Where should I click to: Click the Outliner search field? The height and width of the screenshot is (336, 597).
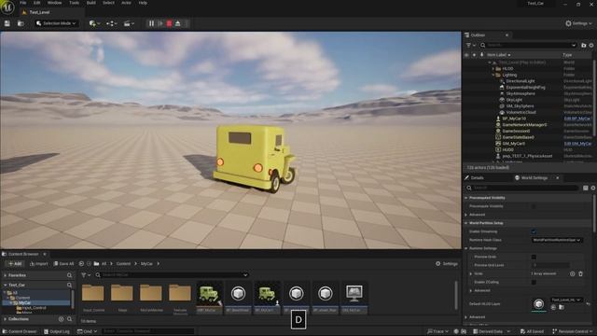529,45
